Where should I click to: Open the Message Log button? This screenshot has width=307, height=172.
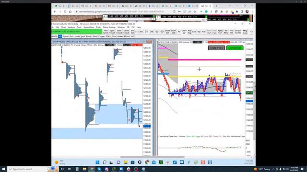click(245, 32)
